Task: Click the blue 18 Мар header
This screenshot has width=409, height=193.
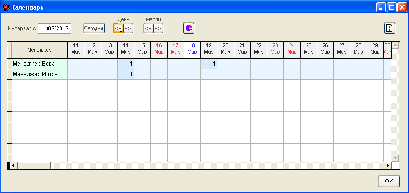Action: pos(192,49)
